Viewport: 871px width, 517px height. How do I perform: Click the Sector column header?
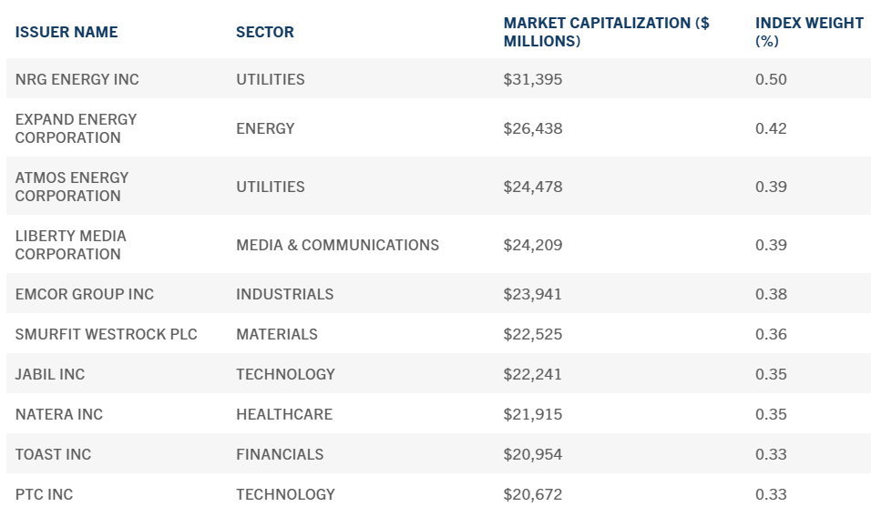pos(264,32)
